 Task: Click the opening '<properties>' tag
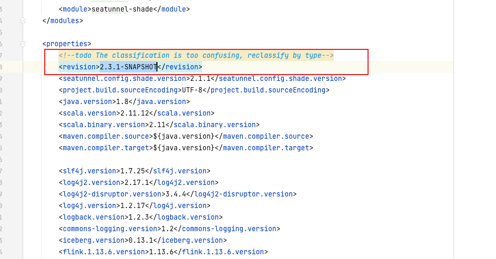pyautogui.click(x=67, y=44)
